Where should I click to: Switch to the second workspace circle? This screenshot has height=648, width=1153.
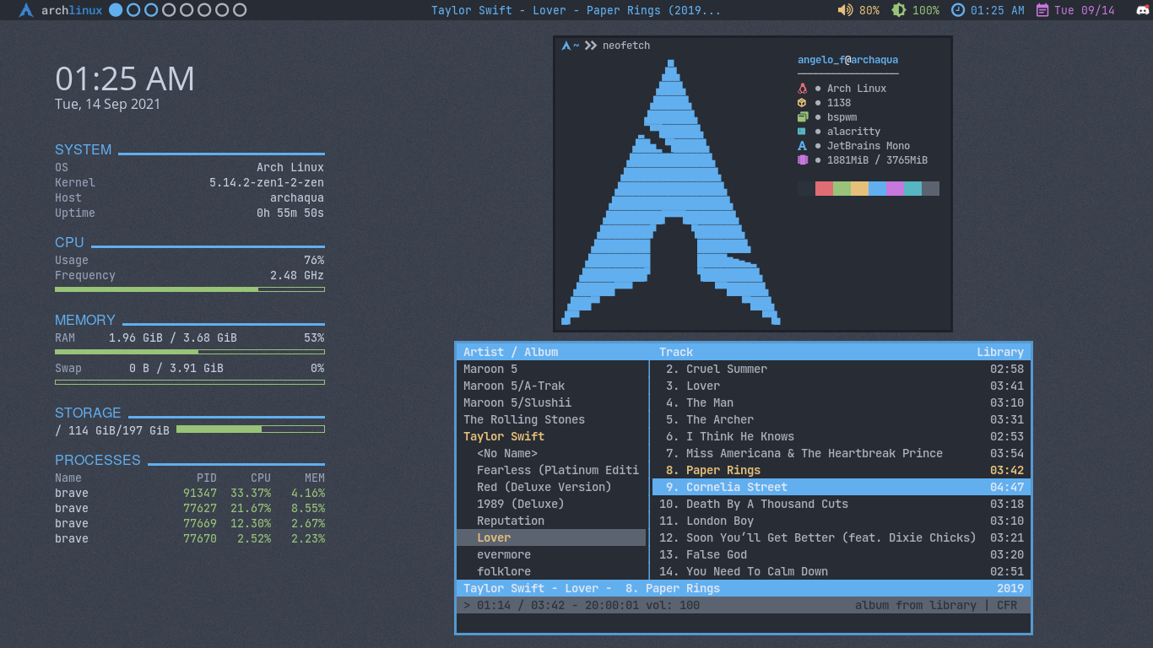point(133,10)
